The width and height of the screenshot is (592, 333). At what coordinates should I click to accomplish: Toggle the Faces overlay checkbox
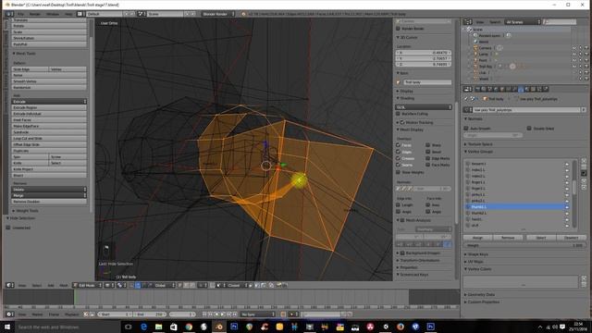[x=398, y=145]
